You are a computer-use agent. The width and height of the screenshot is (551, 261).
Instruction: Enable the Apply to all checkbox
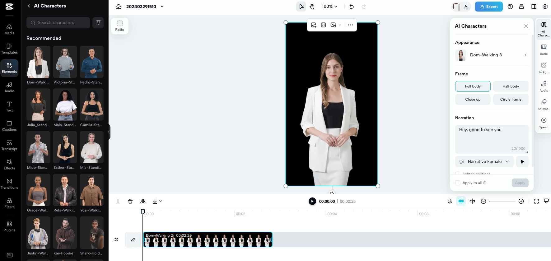pos(458,183)
